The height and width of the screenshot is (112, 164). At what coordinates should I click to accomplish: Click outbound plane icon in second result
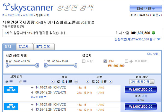pyautogui.click(x=32, y=105)
